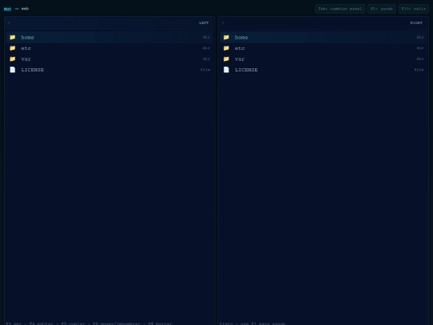Select 'home' name in right panel
This screenshot has height=325, width=433.
click(x=241, y=37)
